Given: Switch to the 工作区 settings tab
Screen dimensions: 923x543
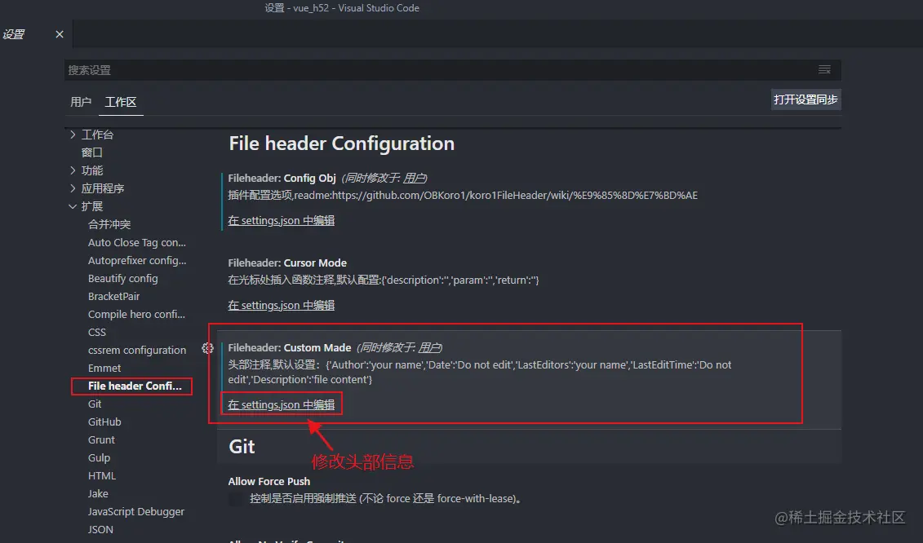Looking at the screenshot, I should [x=121, y=102].
